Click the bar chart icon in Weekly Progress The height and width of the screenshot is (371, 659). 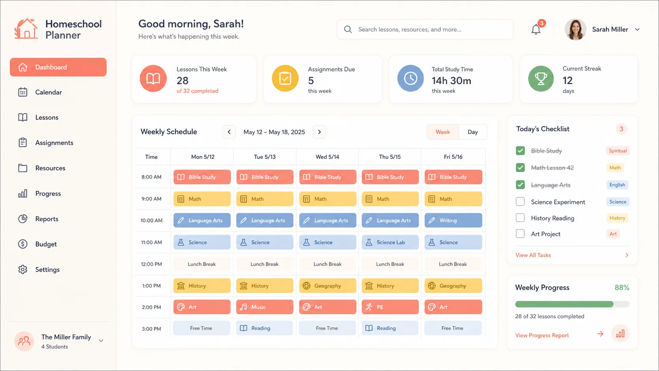click(x=620, y=334)
